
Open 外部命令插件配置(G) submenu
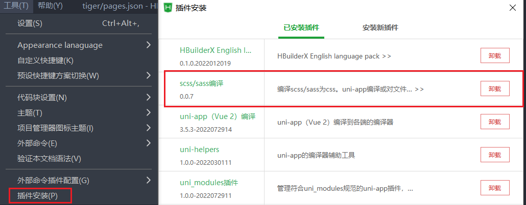pos(79,181)
